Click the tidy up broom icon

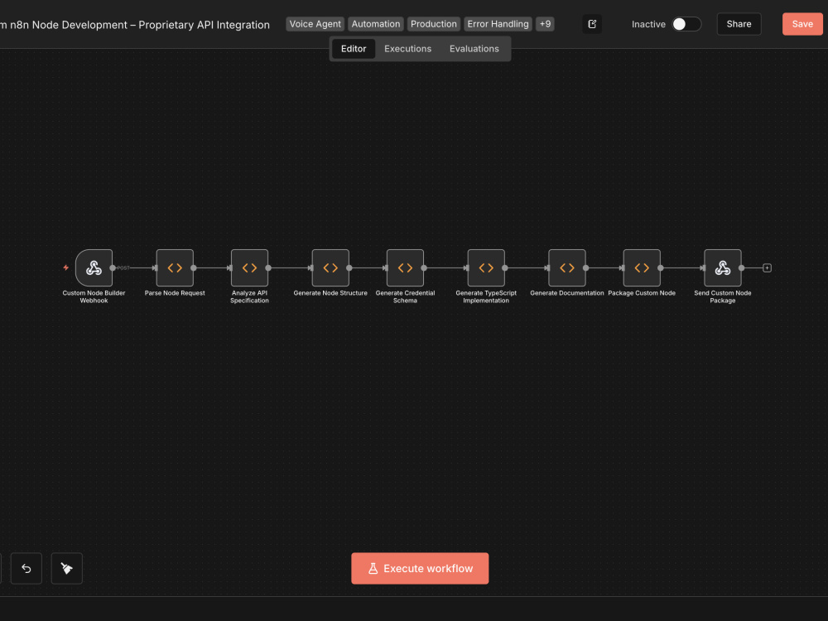coord(66,568)
